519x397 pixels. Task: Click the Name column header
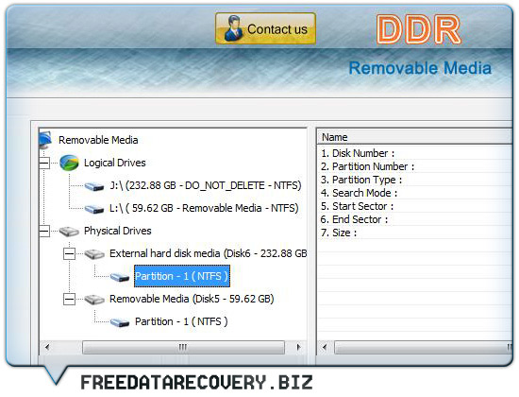(414, 137)
